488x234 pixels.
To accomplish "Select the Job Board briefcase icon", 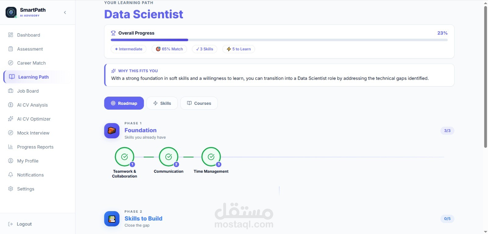I will pyautogui.click(x=11, y=91).
